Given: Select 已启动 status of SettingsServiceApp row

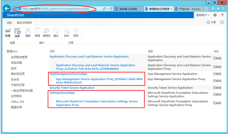Looking at the screenshot, I should [x=217, y=95].
